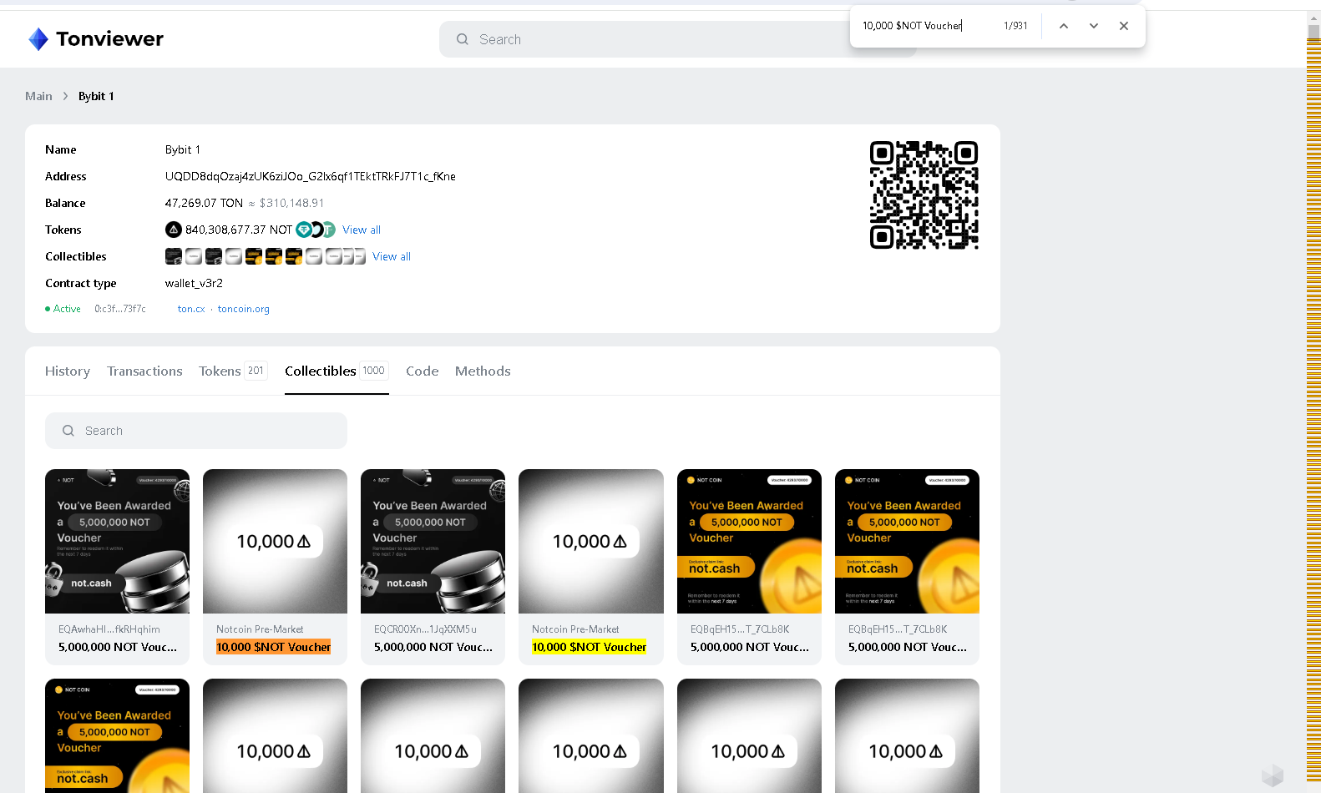Click the page's vertical scrollbar

[1313, 401]
